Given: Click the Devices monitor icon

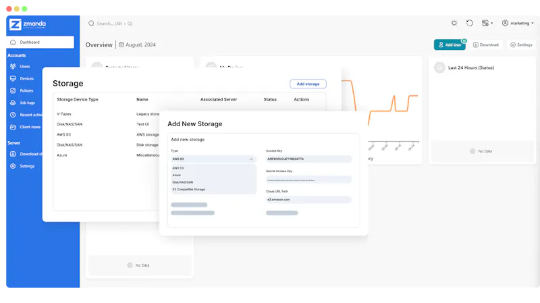Looking at the screenshot, I should pos(13,78).
